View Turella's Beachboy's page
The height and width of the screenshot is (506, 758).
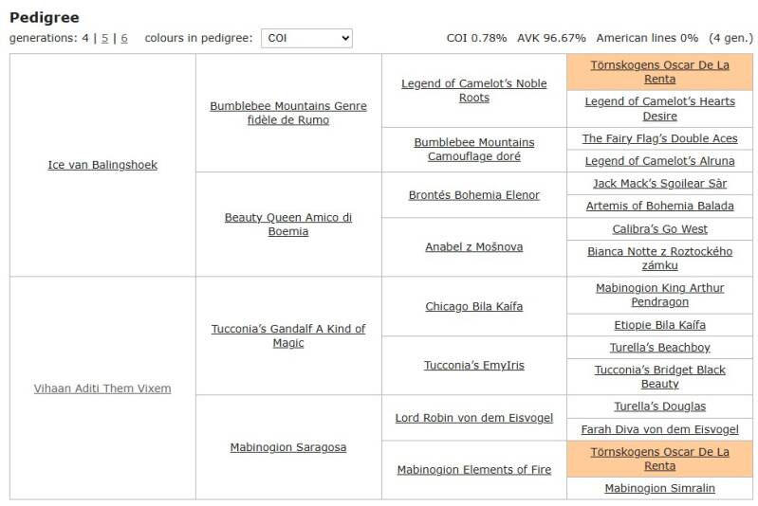click(659, 348)
